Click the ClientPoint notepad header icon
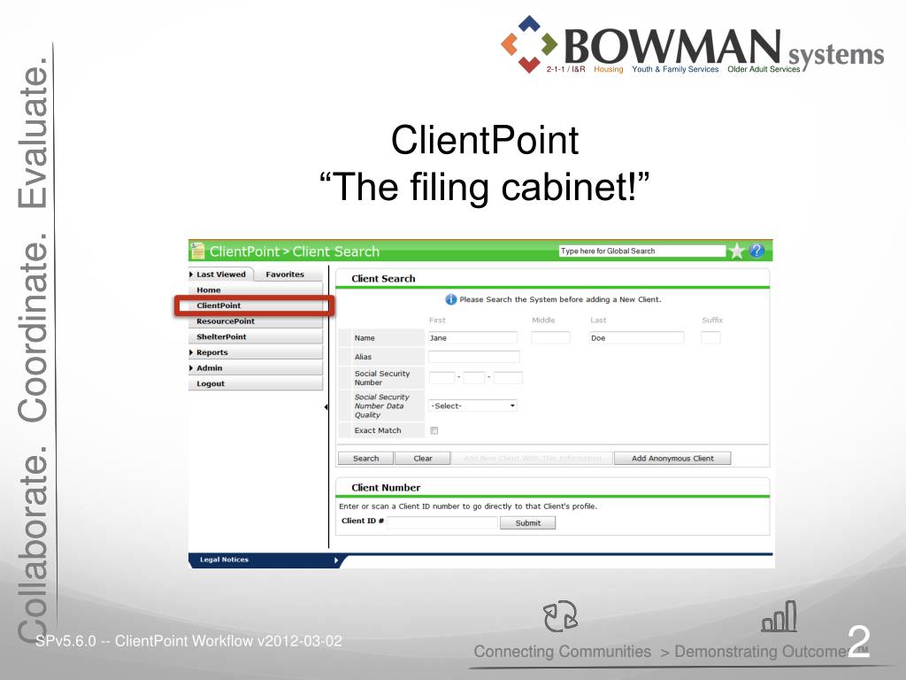 pos(197,251)
